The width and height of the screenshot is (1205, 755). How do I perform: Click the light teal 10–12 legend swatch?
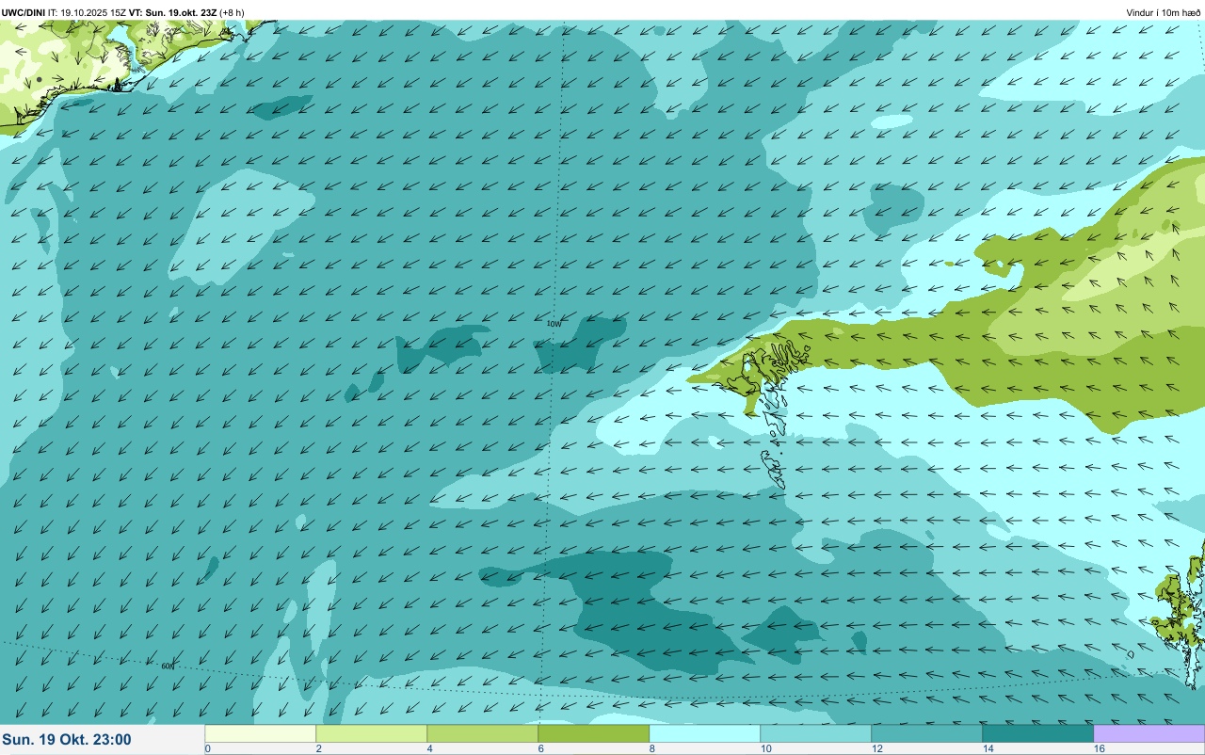[x=815, y=733]
